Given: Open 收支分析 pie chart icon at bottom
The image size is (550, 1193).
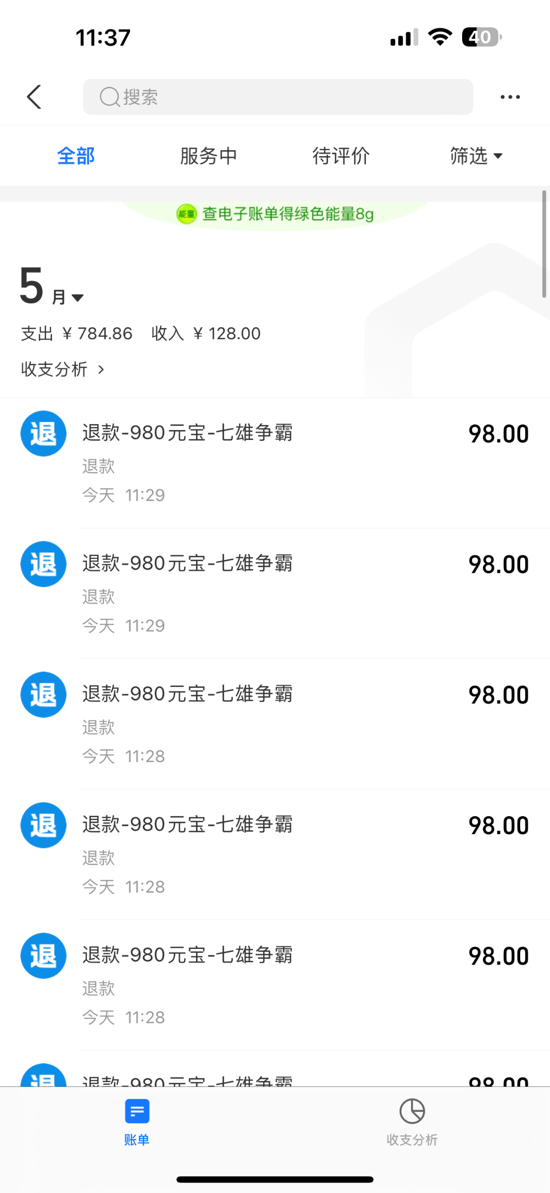Looking at the screenshot, I should tap(412, 1111).
